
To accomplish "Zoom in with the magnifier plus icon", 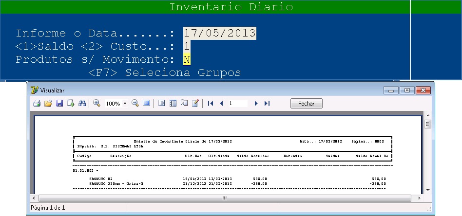I will 96,104.
